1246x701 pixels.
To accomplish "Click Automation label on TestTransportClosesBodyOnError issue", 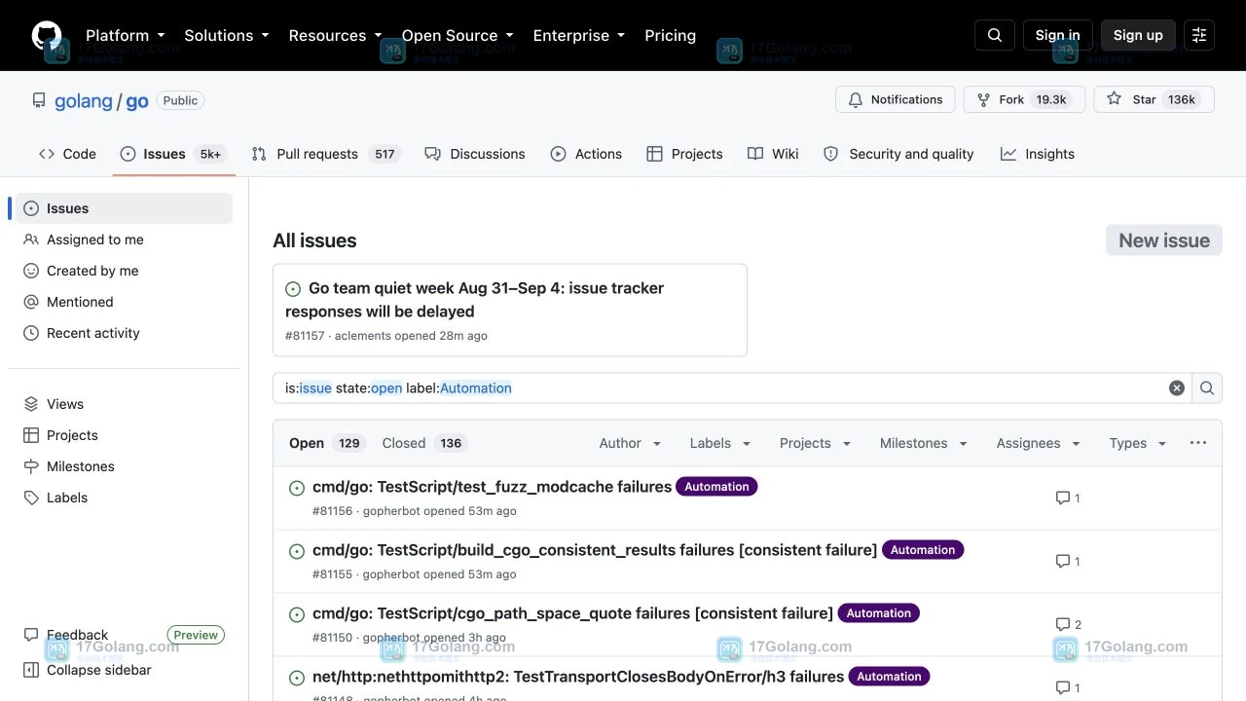I will click(x=889, y=677).
